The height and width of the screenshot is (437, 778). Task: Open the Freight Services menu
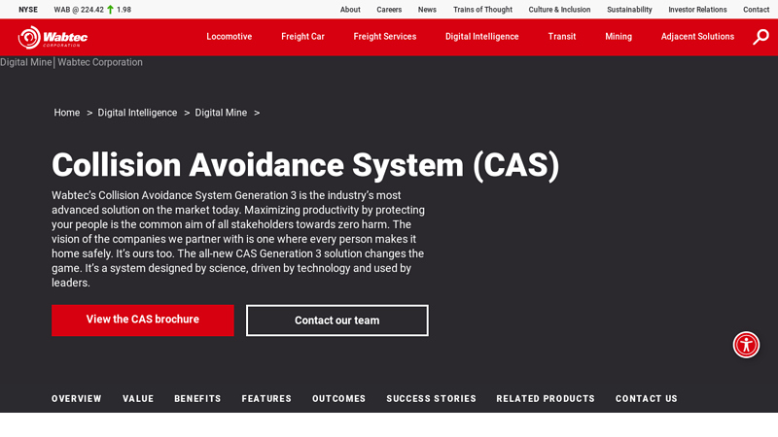(x=384, y=37)
